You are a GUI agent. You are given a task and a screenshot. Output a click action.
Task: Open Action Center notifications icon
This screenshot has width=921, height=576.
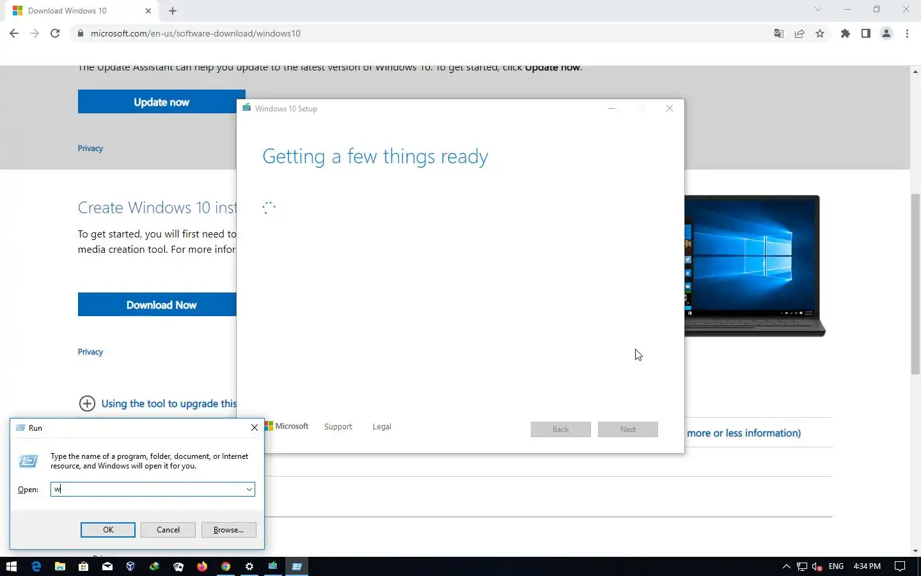(900, 566)
